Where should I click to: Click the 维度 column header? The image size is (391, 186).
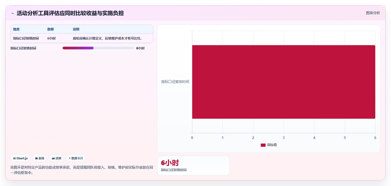(16, 29)
